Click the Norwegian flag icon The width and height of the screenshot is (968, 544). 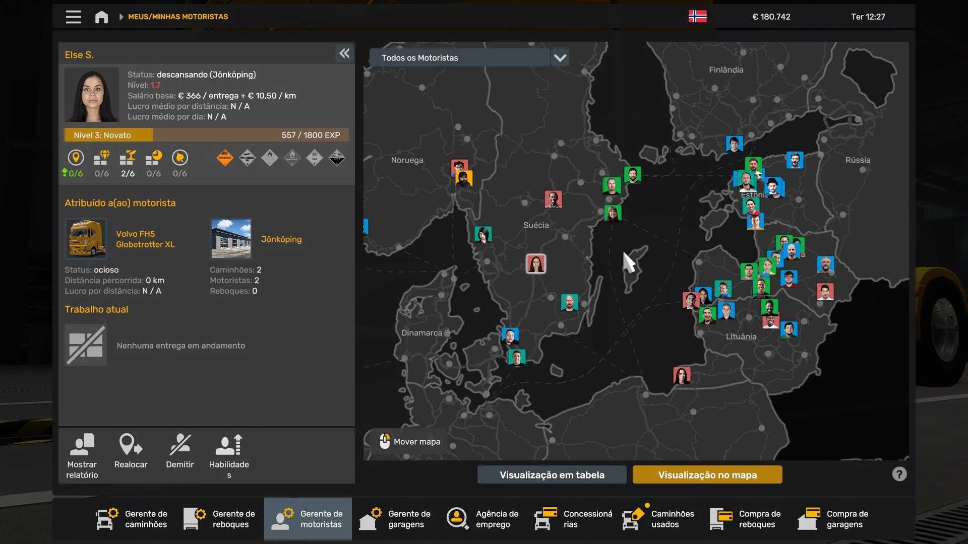(697, 17)
